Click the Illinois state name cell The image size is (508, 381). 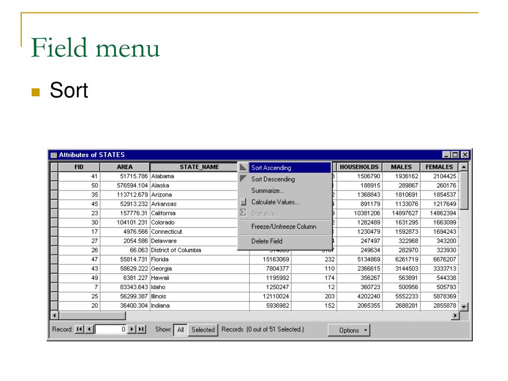tap(199, 296)
